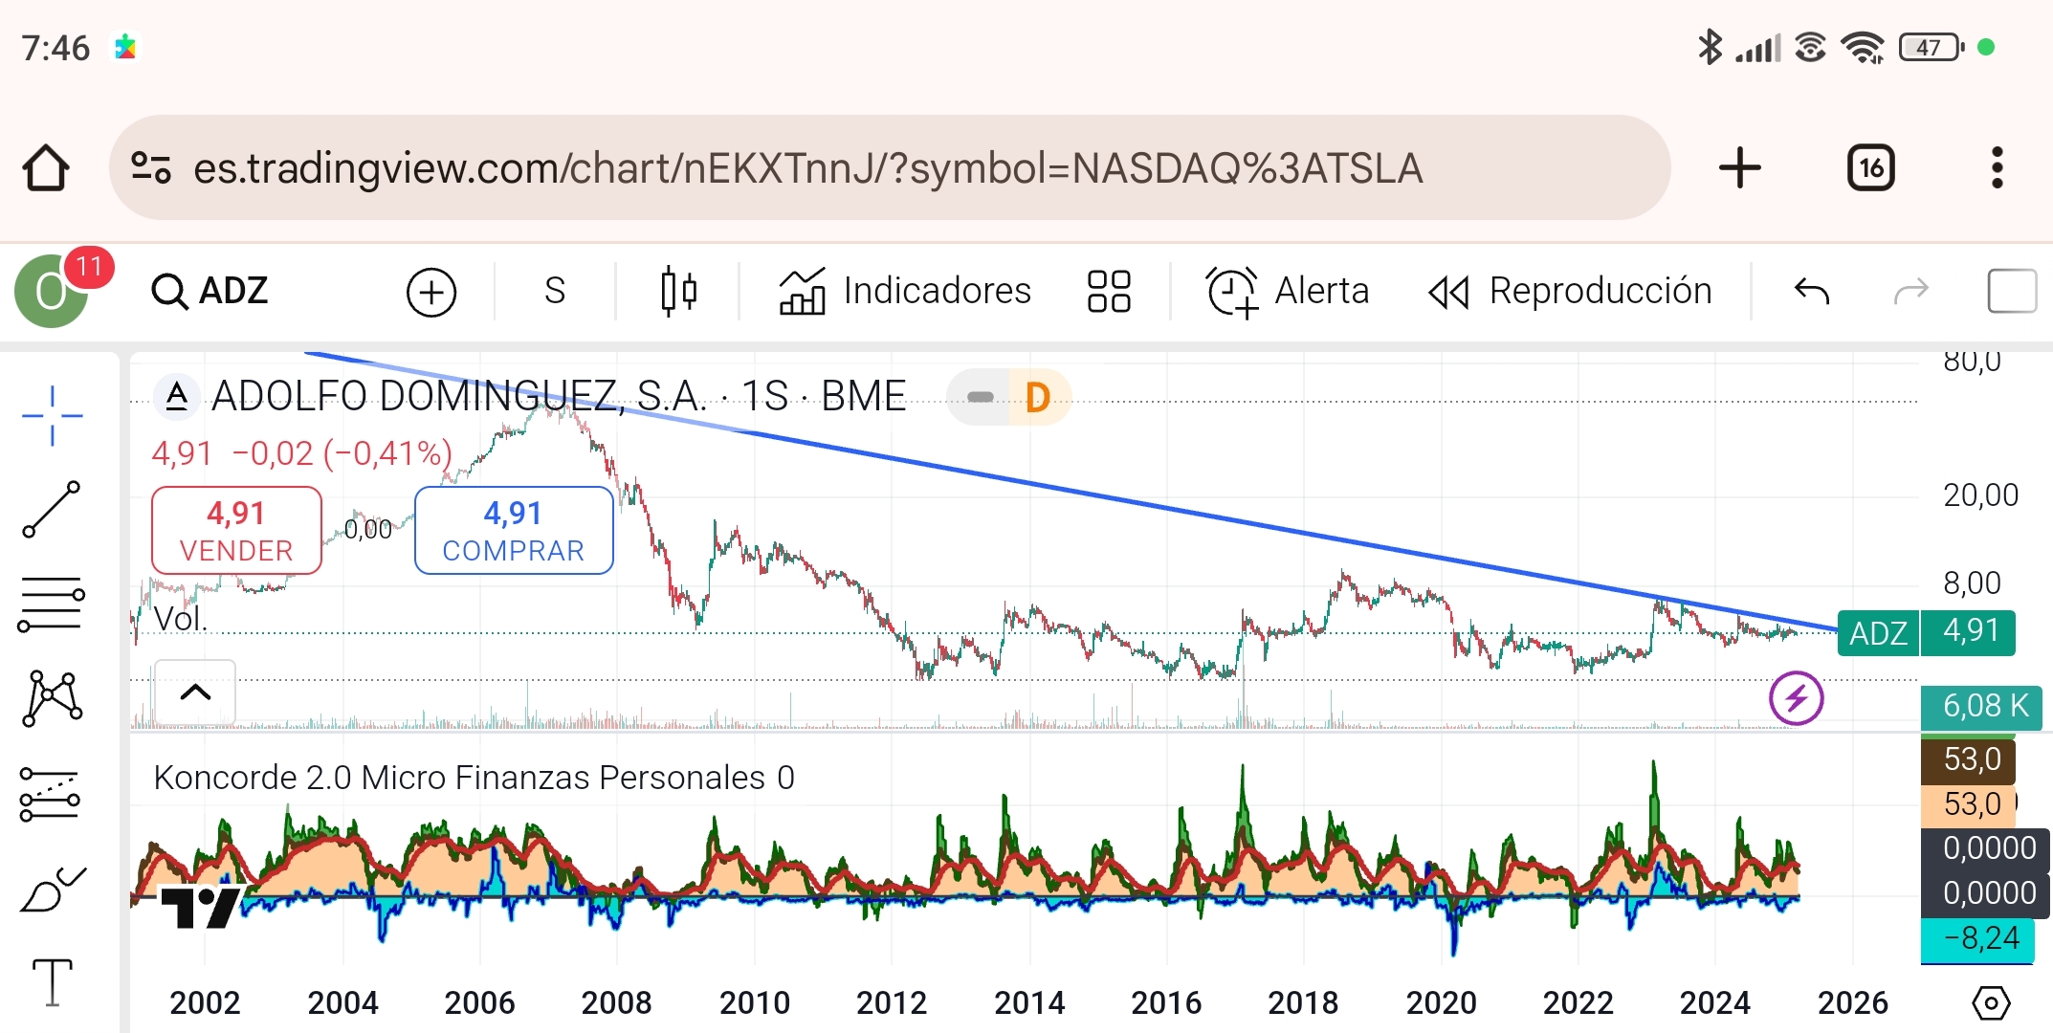Focus the URL address bar
Screen dimensions: 2053x1033
point(890,168)
